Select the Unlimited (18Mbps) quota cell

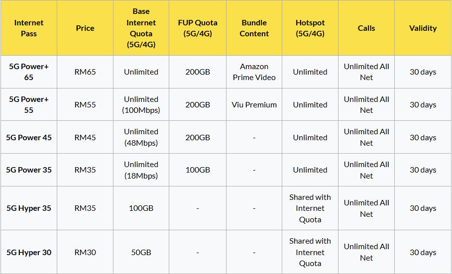click(x=141, y=170)
